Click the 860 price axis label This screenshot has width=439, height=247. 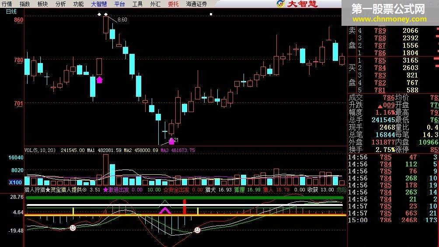(18, 20)
